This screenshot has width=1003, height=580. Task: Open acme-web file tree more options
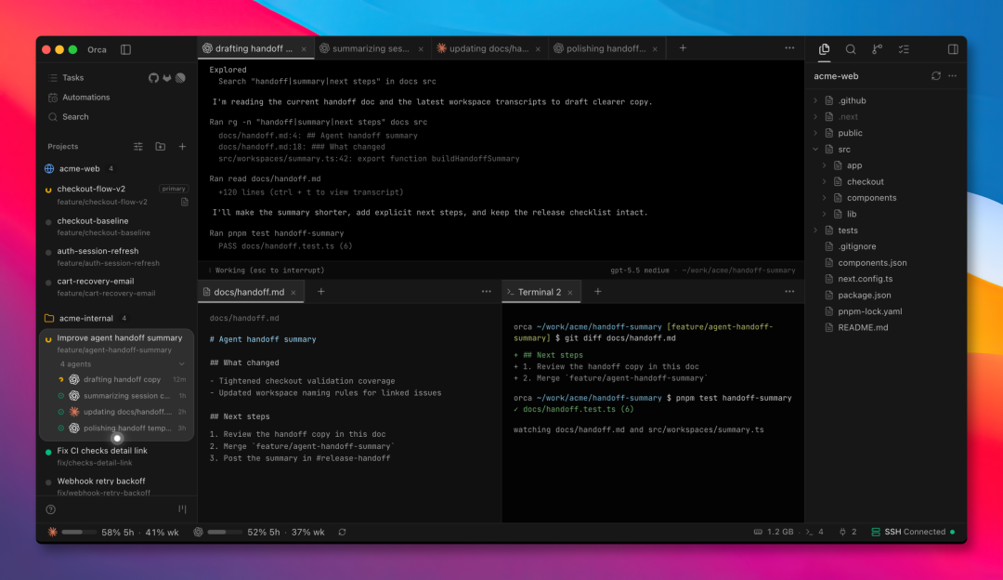(953, 75)
